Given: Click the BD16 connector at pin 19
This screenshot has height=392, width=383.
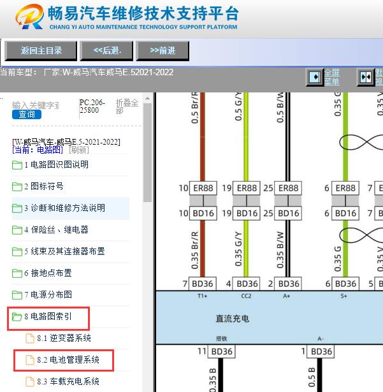Looking at the screenshot, I should [x=247, y=214].
